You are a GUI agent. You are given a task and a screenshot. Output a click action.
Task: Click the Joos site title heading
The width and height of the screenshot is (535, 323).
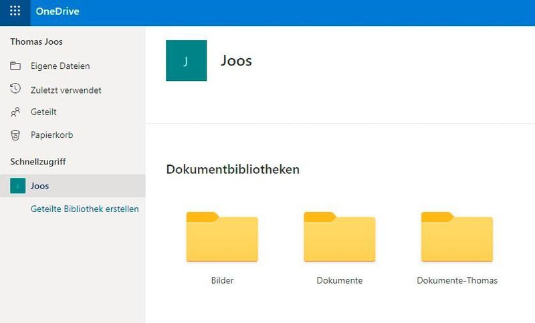tap(236, 61)
